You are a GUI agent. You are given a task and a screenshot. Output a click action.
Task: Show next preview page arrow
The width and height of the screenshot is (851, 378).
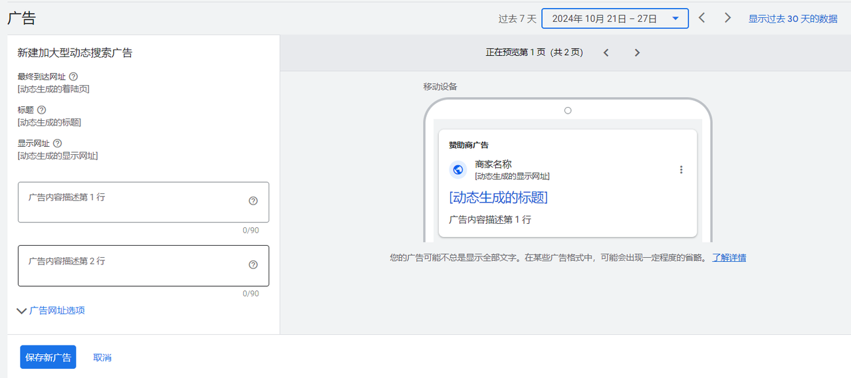click(x=637, y=52)
